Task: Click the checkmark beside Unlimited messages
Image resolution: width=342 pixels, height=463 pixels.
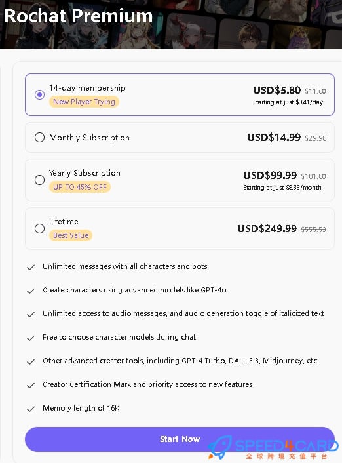Action: pos(31,267)
